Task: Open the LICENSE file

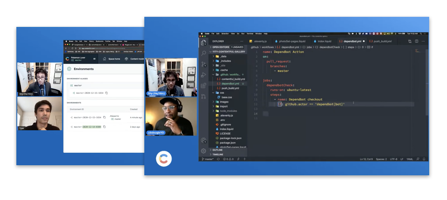Action: pos(223,133)
